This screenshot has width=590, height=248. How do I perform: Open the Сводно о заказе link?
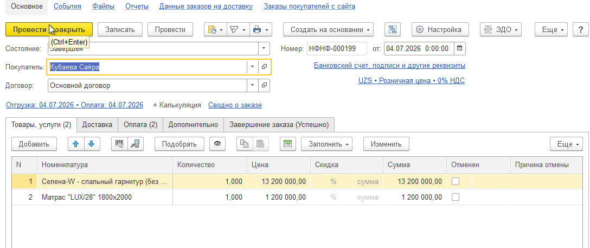(235, 105)
